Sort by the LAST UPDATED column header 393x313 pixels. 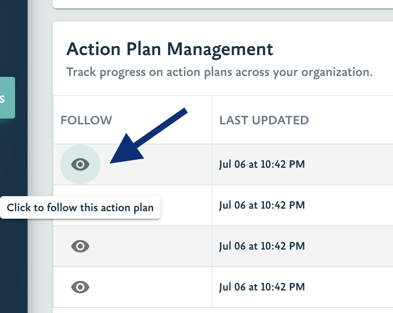coord(264,120)
